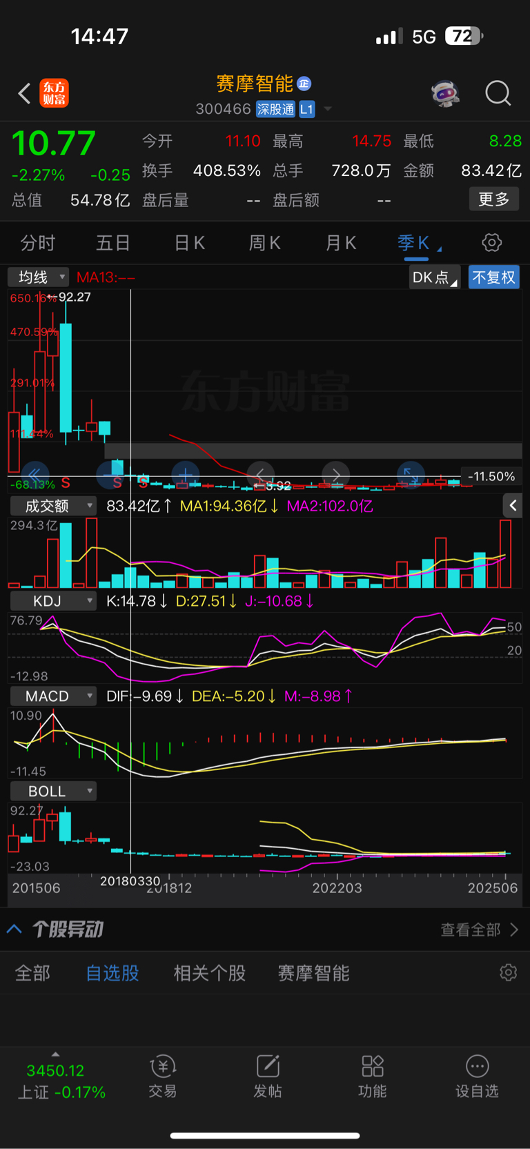The width and height of the screenshot is (530, 1149).
Task: Select the 自选股 filter tab
Action: pyautogui.click(x=112, y=973)
